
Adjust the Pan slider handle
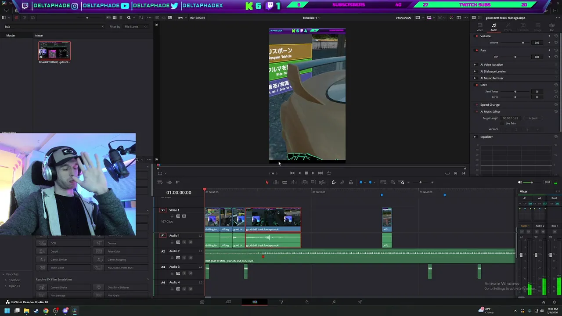point(515,57)
